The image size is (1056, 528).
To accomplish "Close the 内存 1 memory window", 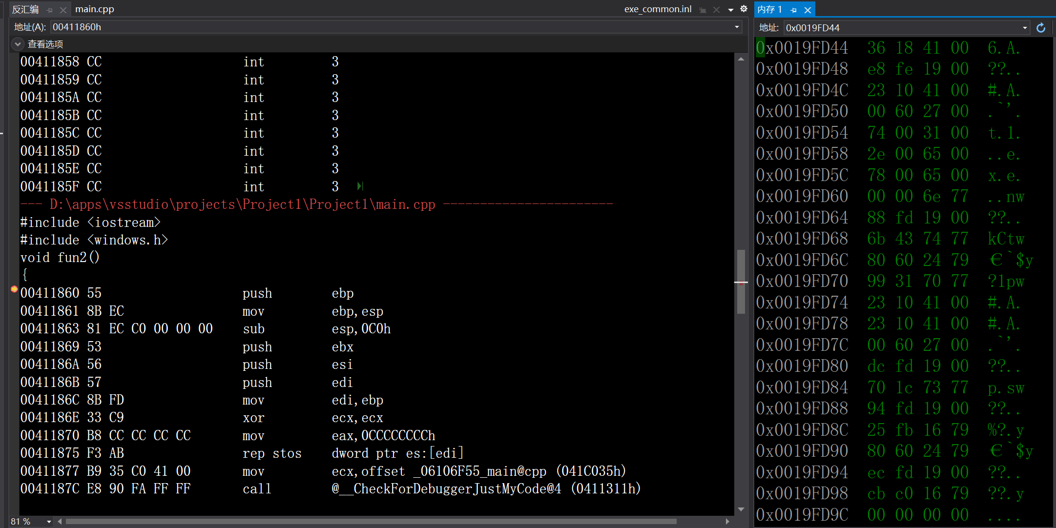I will (x=808, y=10).
